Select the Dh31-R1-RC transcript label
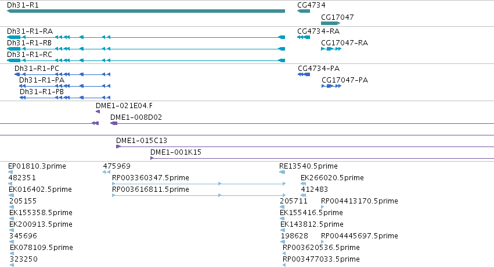The height and width of the screenshot is (268, 494). [29, 55]
